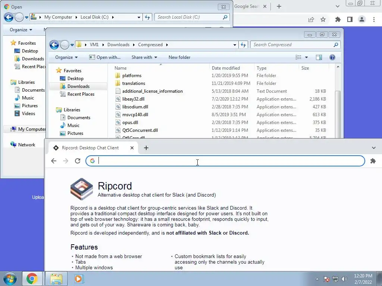Sort by Name column header
Viewport: 382px width, 286px height.
(120, 68)
